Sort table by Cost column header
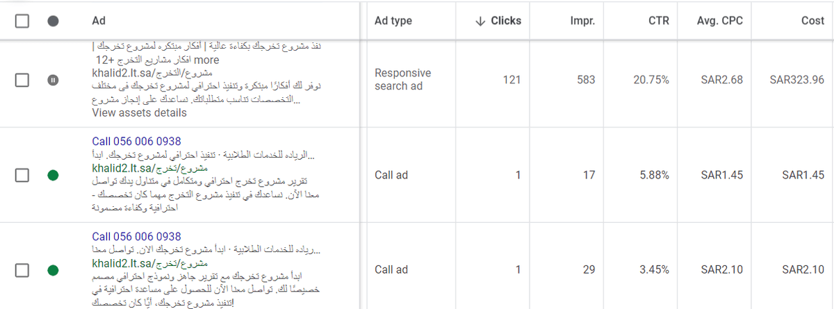Viewport: 834px width, 309px height. coord(812,21)
